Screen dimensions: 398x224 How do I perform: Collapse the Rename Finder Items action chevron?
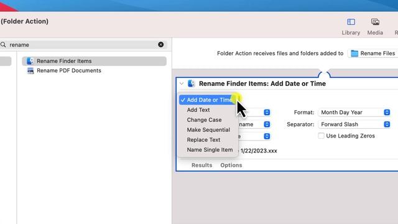point(182,83)
